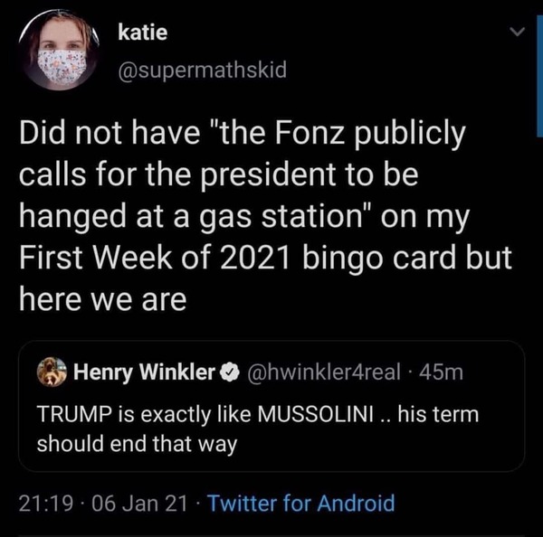Viewport: 543px width, 537px height.
Task: Click "should end that way" in quoted tweet
Action: (x=136, y=445)
